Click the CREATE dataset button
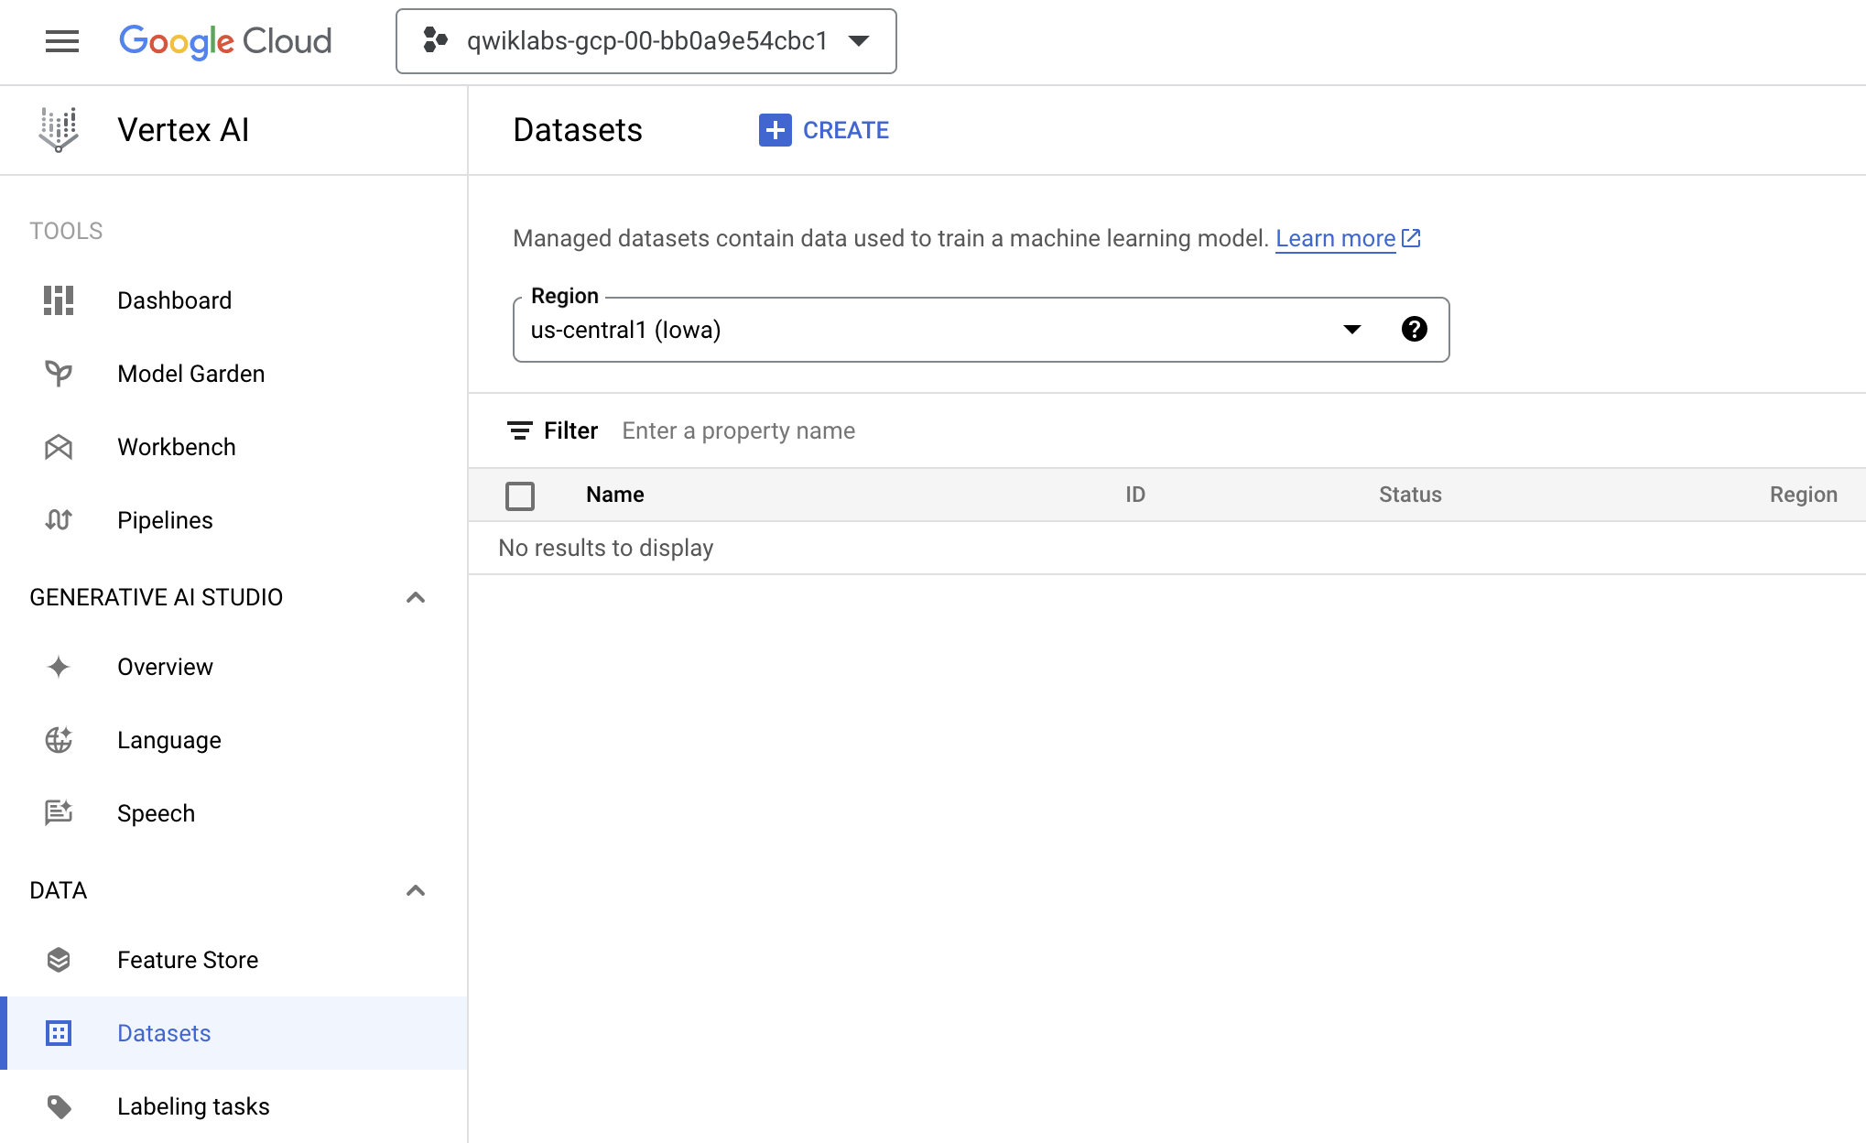Image resolution: width=1866 pixels, height=1143 pixels. pos(824,130)
